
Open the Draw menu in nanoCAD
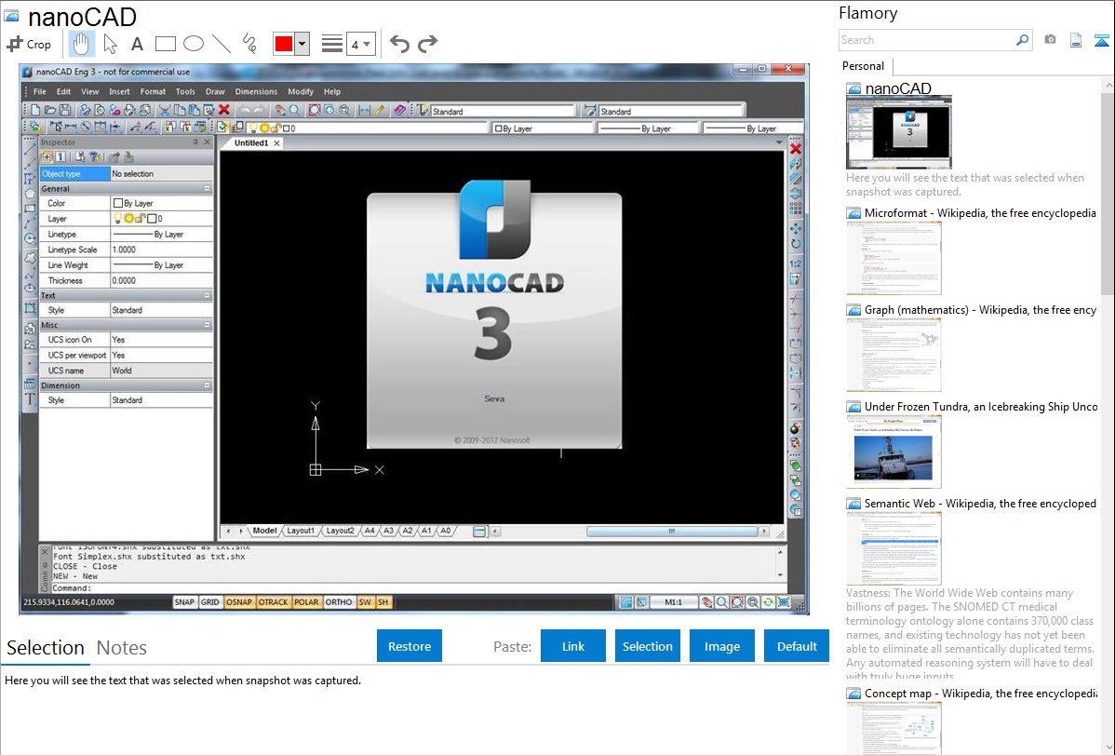pos(215,91)
